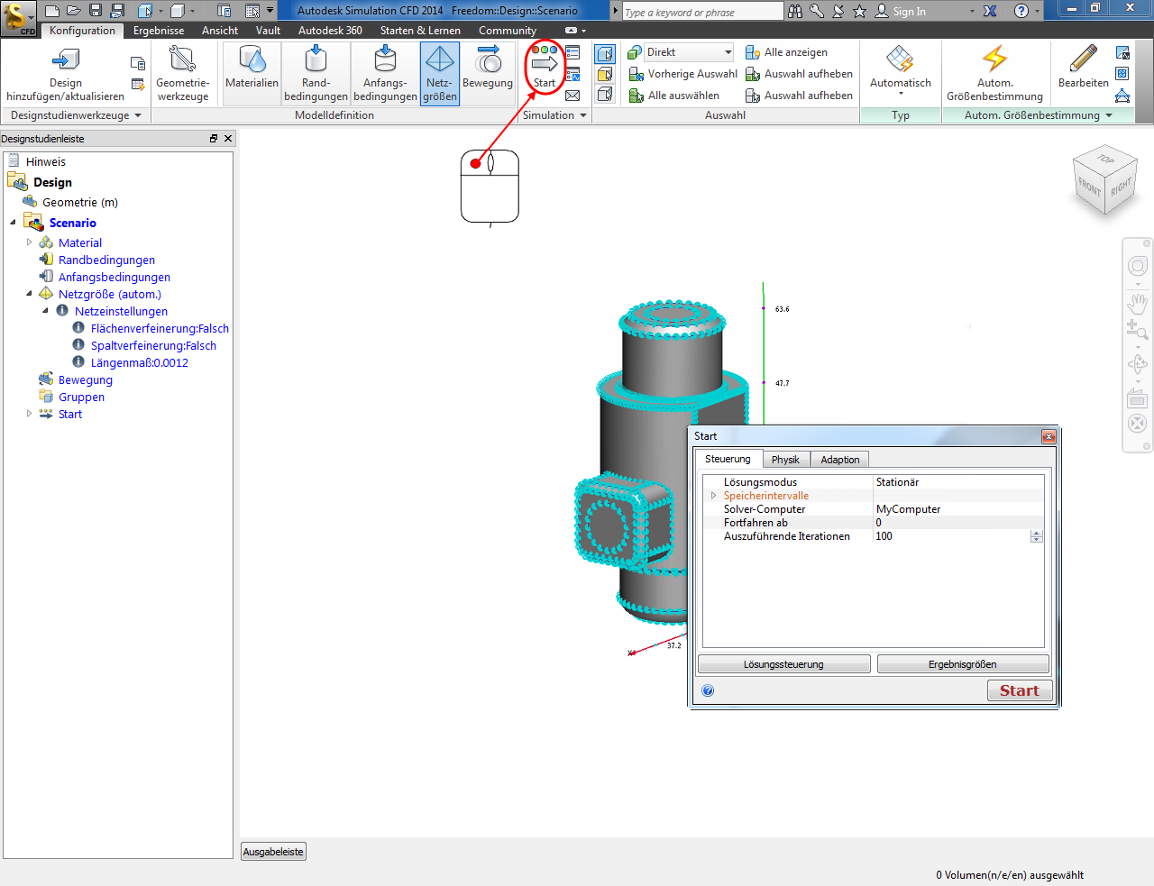Choose Anfangsbedingungen in the Modelldefinition panel
This screenshot has width=1154, height=886.
click(x=385, y=73)
